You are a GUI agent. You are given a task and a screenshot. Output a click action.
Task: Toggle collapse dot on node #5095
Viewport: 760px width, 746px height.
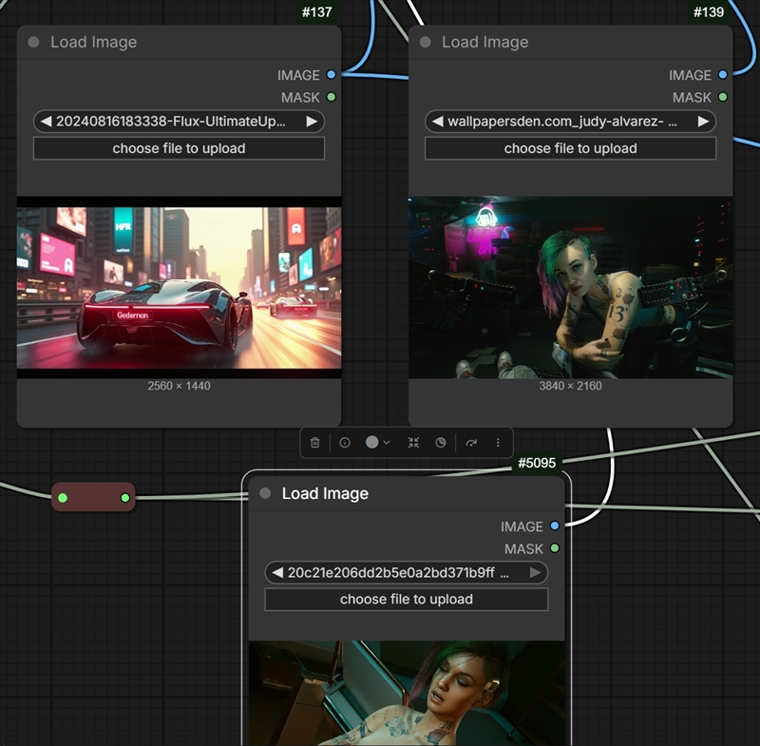265,493
